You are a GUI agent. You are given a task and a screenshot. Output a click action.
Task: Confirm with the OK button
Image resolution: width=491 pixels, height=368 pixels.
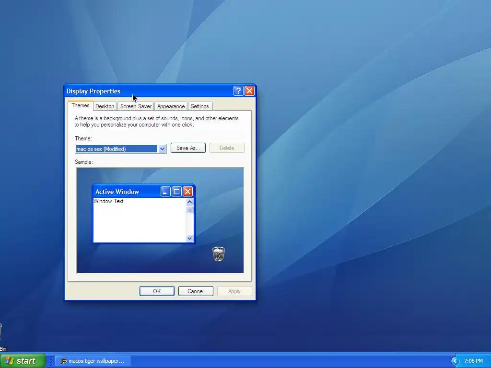[157, 291]
